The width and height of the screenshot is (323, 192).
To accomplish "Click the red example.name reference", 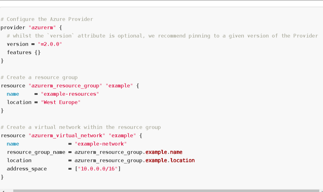I will click(164, 152).
